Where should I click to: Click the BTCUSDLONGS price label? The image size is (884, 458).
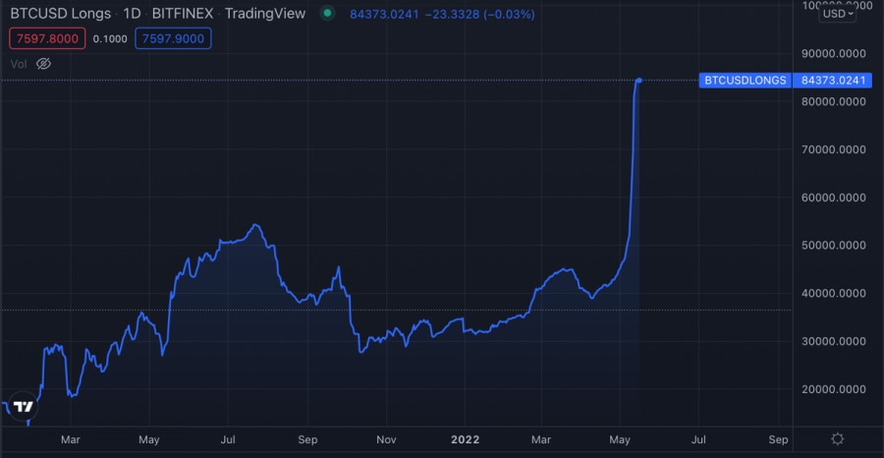(x=746, y=81)
